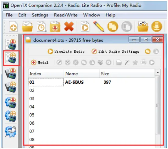Viewport: 168px width, 149px height.
Task: Click the red X close-file icon
Action: point(69,26)
